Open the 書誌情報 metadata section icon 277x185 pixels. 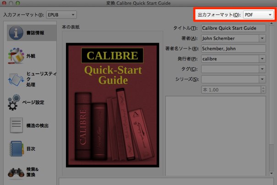(x=16, y=33)
